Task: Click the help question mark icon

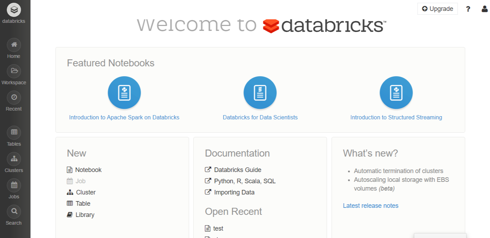Action: coord(468,9)
